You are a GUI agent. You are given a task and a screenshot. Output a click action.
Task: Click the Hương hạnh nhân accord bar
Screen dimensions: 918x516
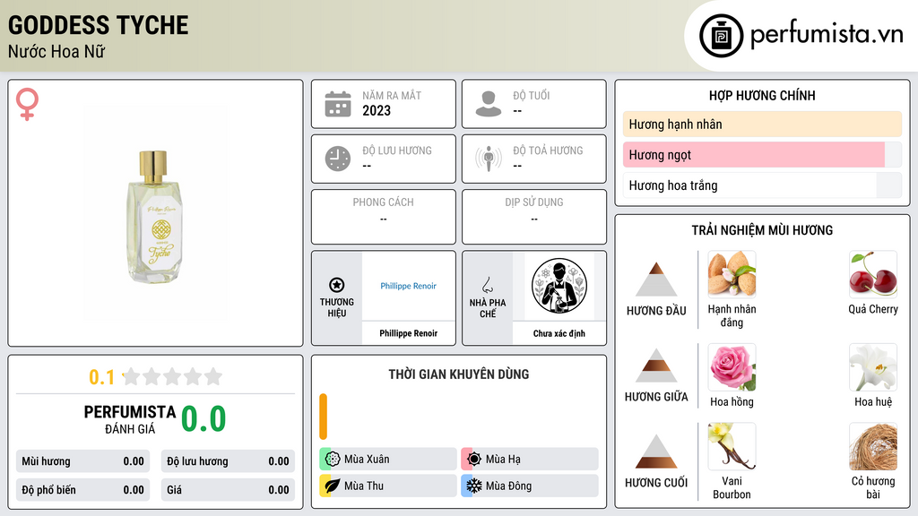pos(762,124)
